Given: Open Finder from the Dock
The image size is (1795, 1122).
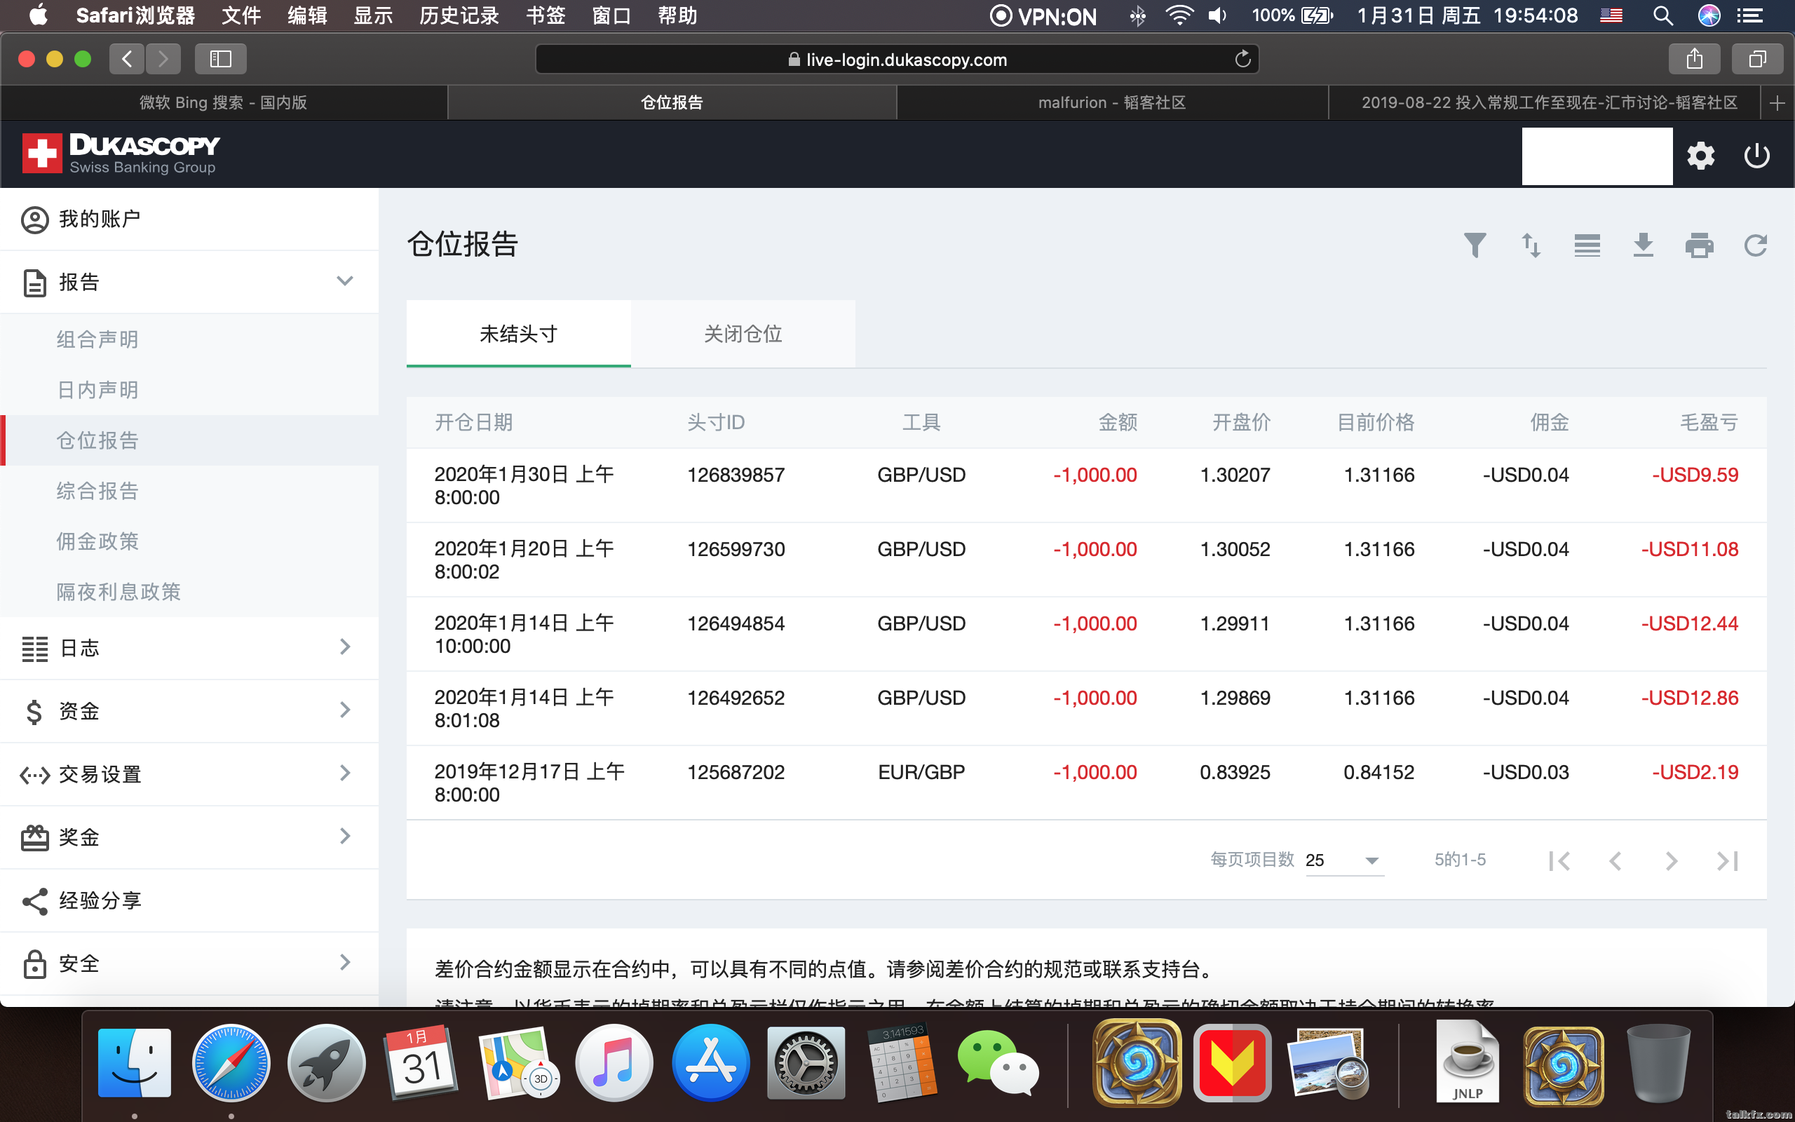Looking at the screenshot, I should coord(134,1063).
